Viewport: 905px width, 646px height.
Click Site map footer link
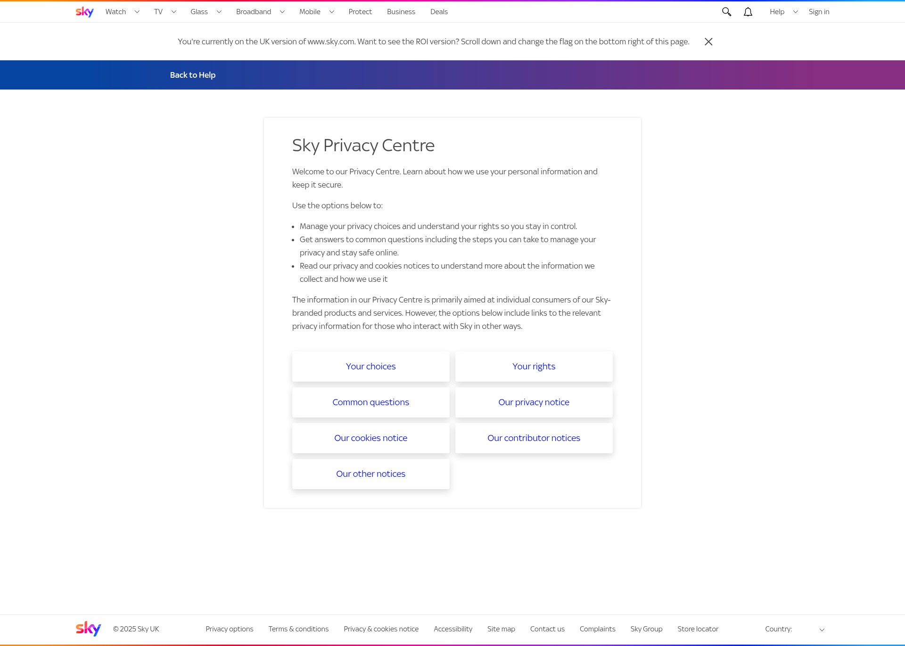(x=501, y=629)
